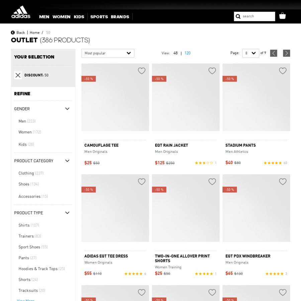This screenshot has width=301, height=301.
Task: Open the EQT Rain Jacket product image
Action: (186, 97)
